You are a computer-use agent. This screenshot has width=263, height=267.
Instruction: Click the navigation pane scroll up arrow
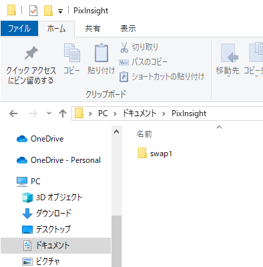[x=116, y=132]
